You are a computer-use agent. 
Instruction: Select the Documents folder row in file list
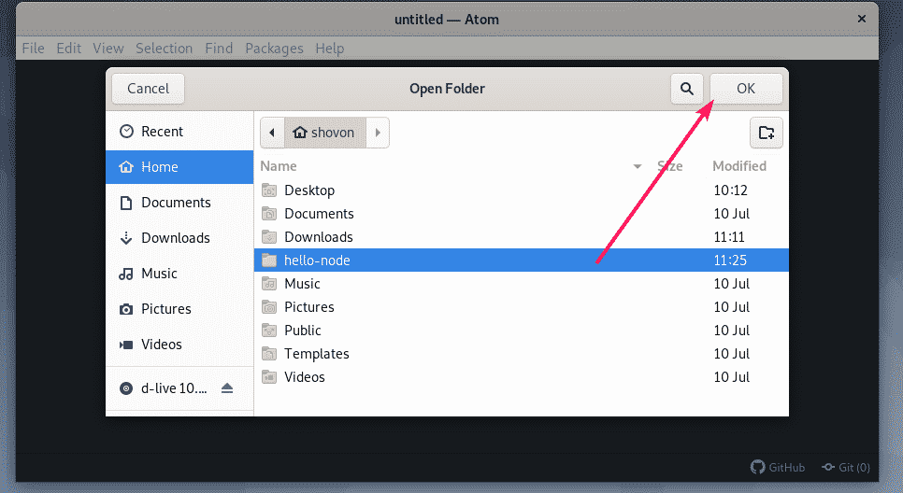coord(522,214)
